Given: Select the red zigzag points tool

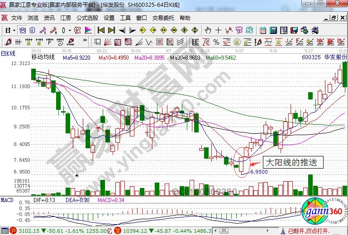Looking at the screenshot, I should tap(229, 30).
